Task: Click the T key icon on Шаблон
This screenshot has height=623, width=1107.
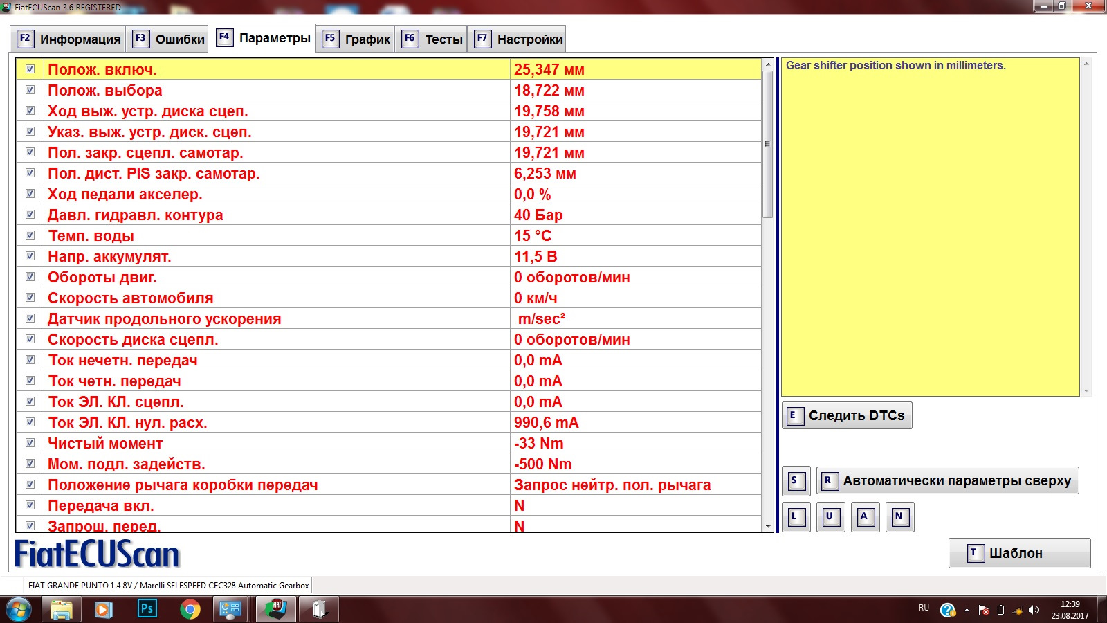Action: (x=976, y=553)
